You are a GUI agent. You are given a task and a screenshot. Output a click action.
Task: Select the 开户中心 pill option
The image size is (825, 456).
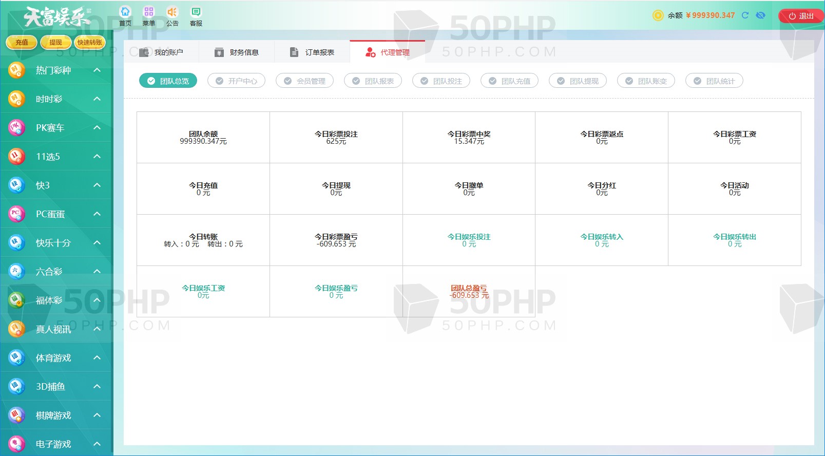click(x=236, y=81)
